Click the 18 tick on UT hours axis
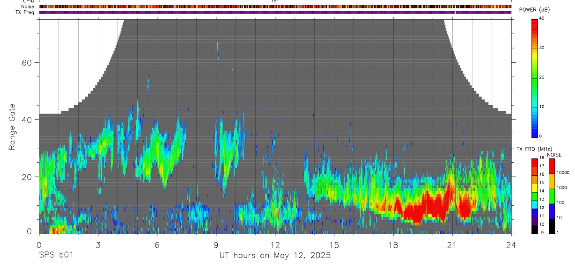This screenshot has width=575, height=265. tap(393, 245)
